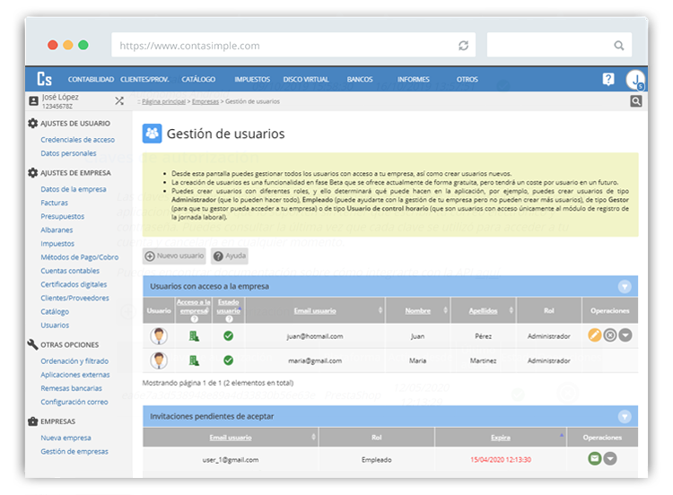
Task: Open Usuarios in sidebar
Action: (x=55, y=326)
